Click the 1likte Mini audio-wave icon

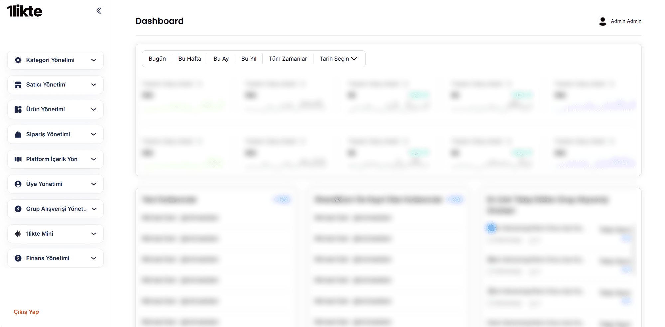pos(18,233)
